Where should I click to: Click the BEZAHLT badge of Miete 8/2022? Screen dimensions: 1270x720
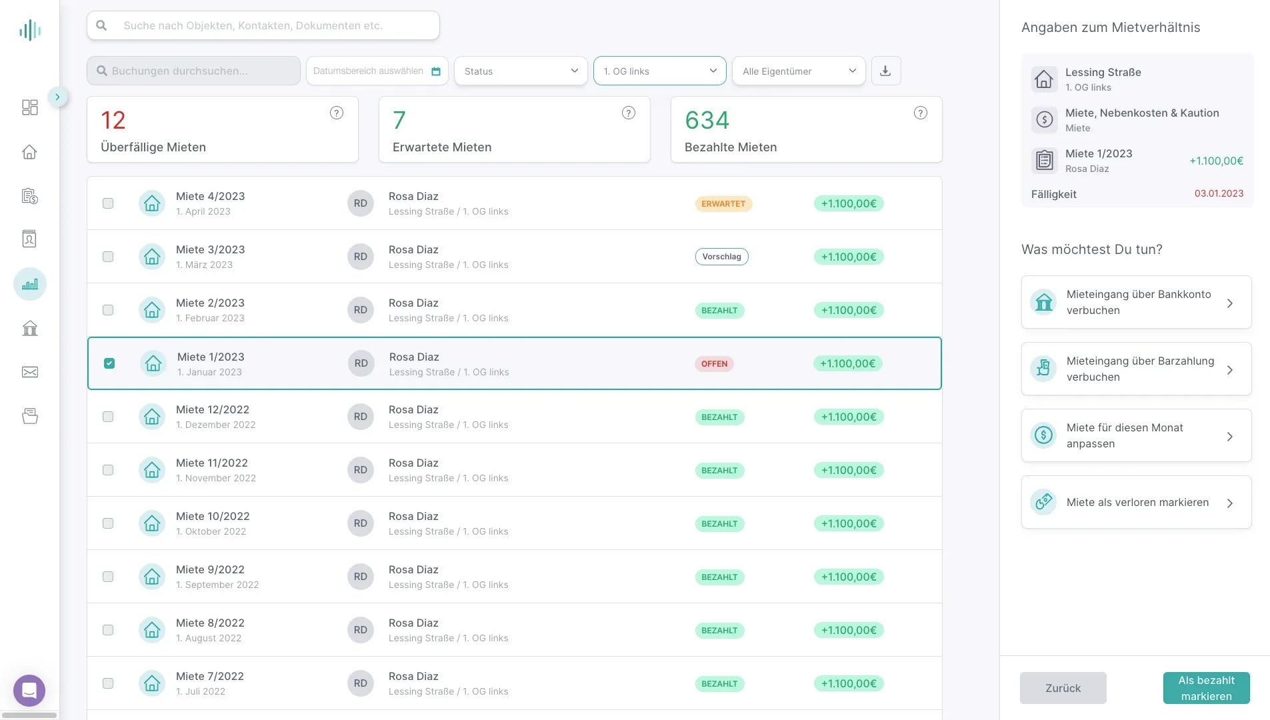click(719, 631)
